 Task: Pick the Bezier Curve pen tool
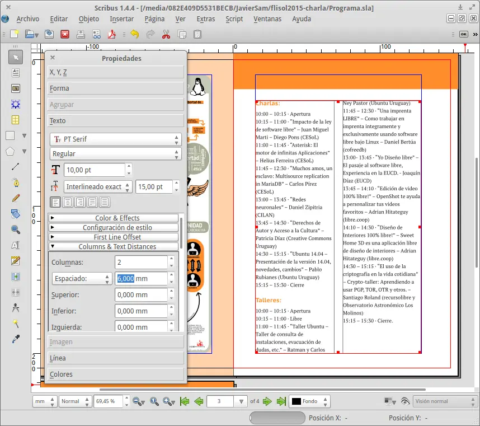(x=16, y=182)
